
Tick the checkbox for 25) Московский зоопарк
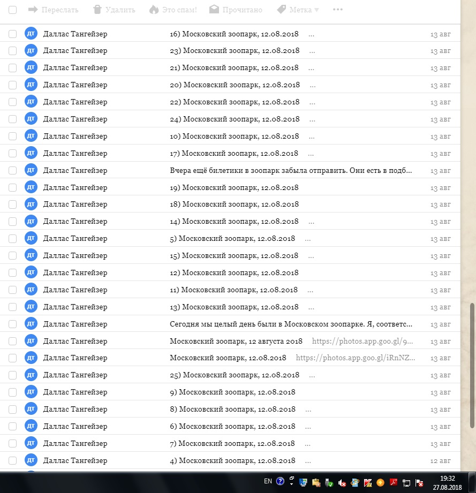[13, 375]
